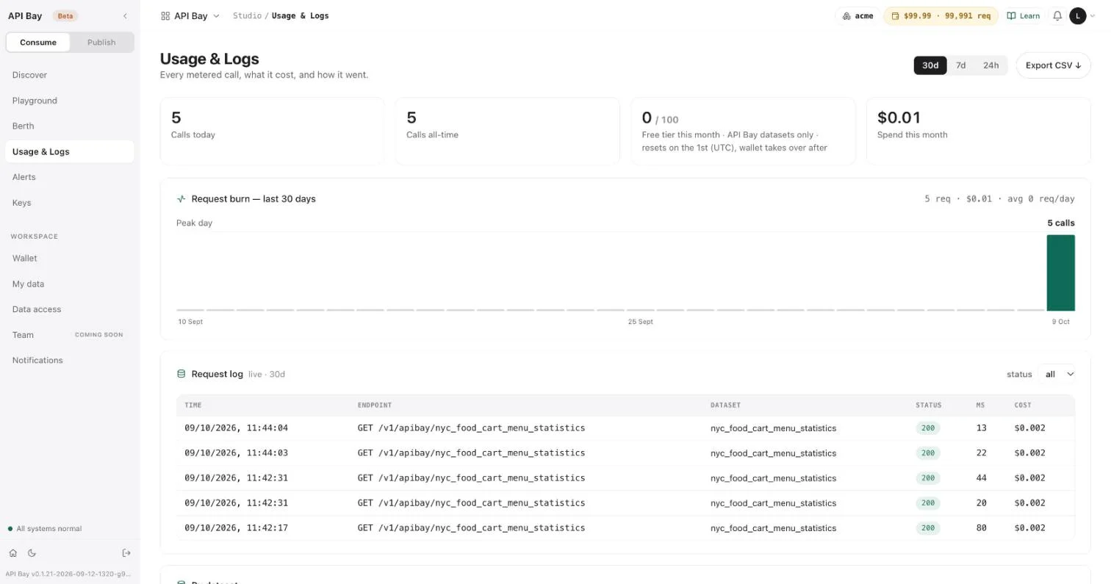Click the TIME column header
Image resolution: width=1111 pixels, height=584 pixels.
coord(193,405)
